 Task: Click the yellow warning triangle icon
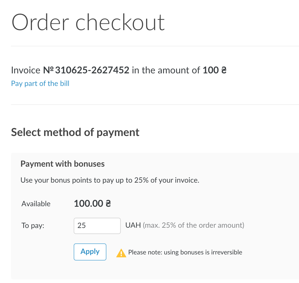pyautogui.click(x=121, y=253)
